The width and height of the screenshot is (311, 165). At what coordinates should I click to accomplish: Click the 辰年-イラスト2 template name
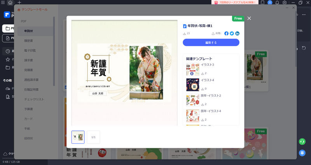211,96
